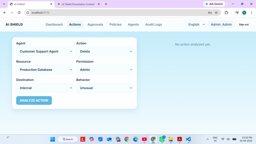Open Microsoft Copilot from taskbar
Viewport: 256px width, 144px height.
click(x=91, y=139)
